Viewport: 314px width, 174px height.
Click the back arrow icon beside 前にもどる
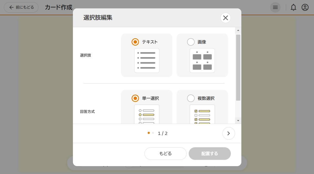pyautogui.click(x=11, y=7)
